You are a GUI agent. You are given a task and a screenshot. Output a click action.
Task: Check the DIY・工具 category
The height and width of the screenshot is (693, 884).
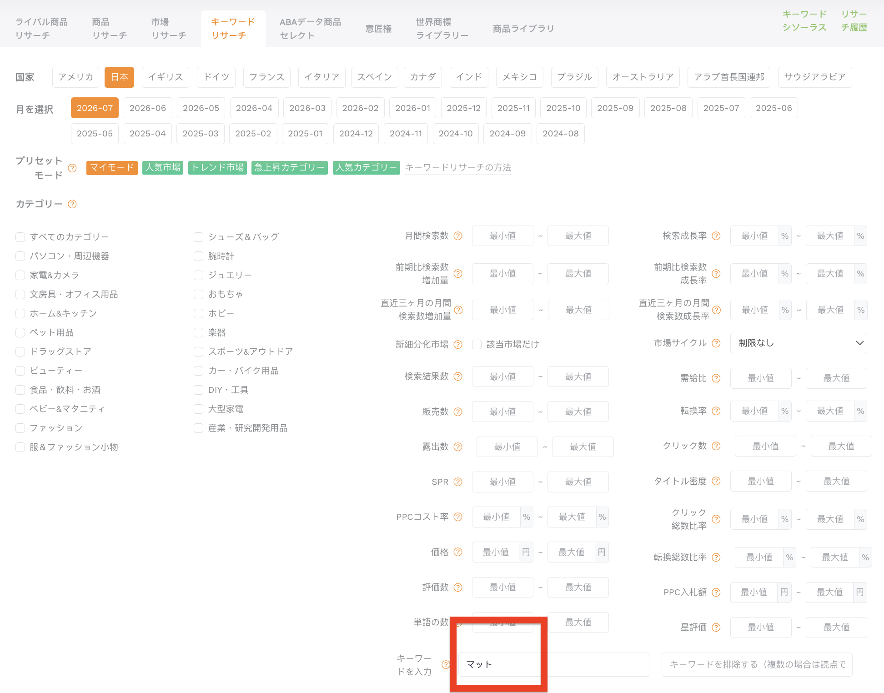198,390
